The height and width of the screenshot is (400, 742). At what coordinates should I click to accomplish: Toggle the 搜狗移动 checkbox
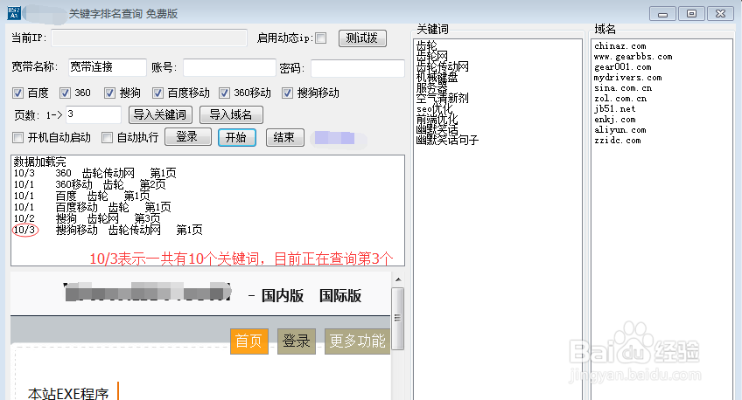point(287,93)
